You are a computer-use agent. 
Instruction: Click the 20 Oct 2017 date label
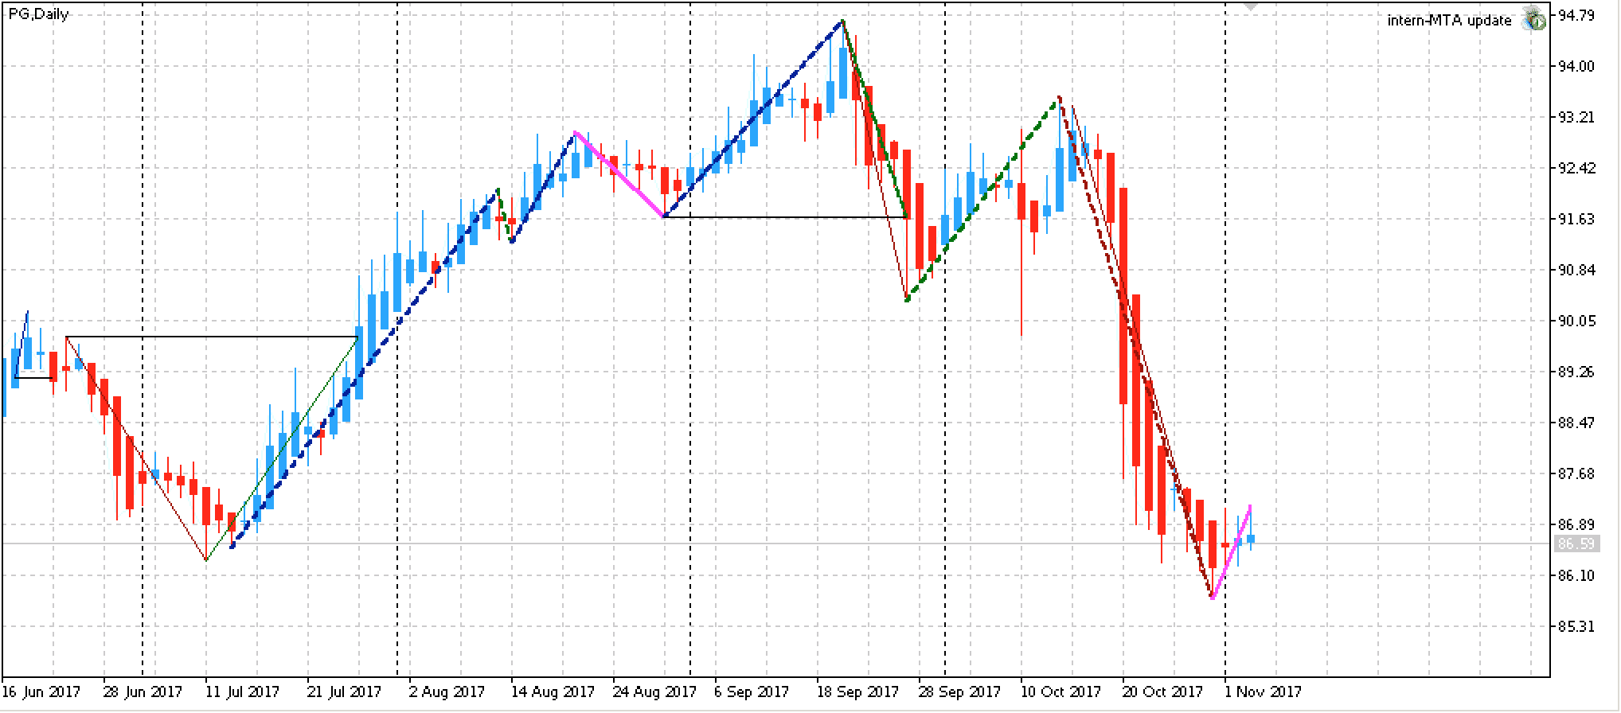point(1163,692)
